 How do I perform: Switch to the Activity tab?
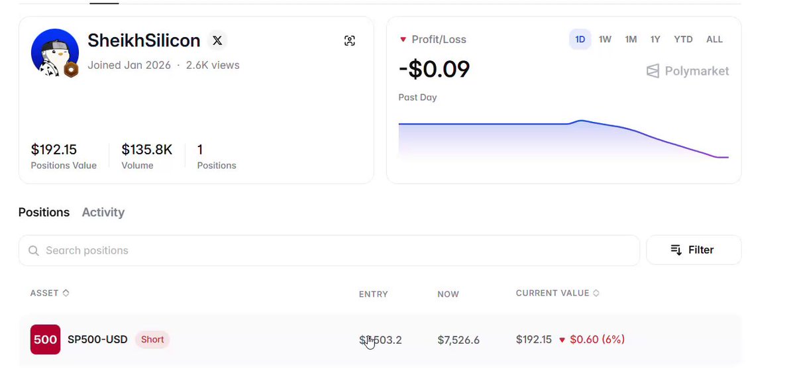point(103,212)
